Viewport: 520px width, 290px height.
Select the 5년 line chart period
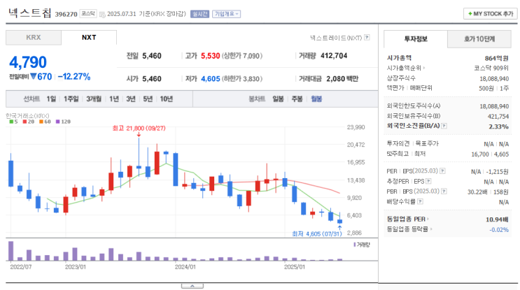148,99
